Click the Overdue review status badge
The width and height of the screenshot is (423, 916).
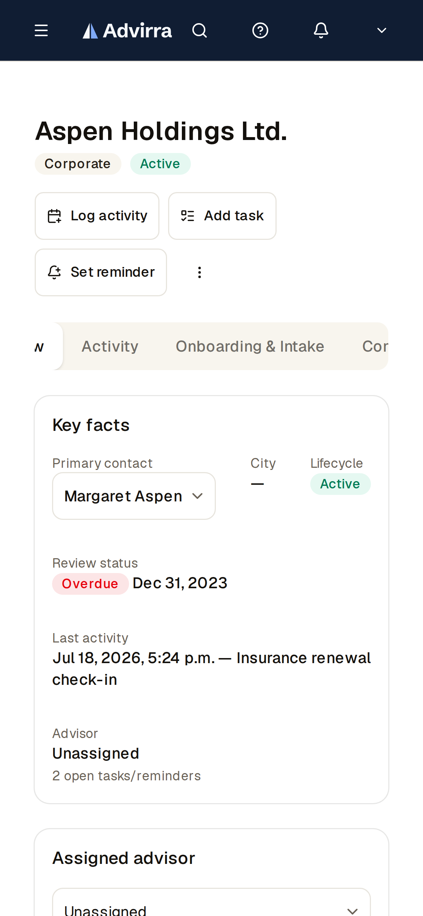tap(90, 584)
